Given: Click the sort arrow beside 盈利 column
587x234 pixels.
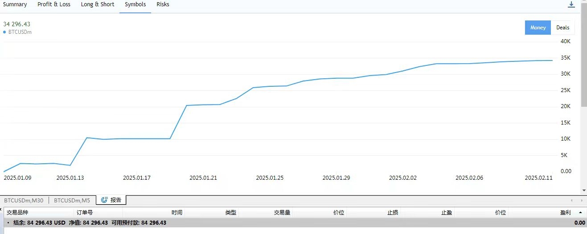Looking at the screenshot, I should (x=580, y=213).
